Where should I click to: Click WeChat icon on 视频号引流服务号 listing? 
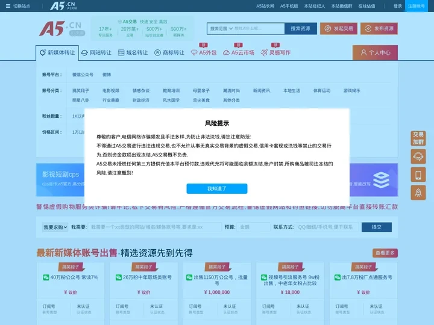(x=264, y=277)
